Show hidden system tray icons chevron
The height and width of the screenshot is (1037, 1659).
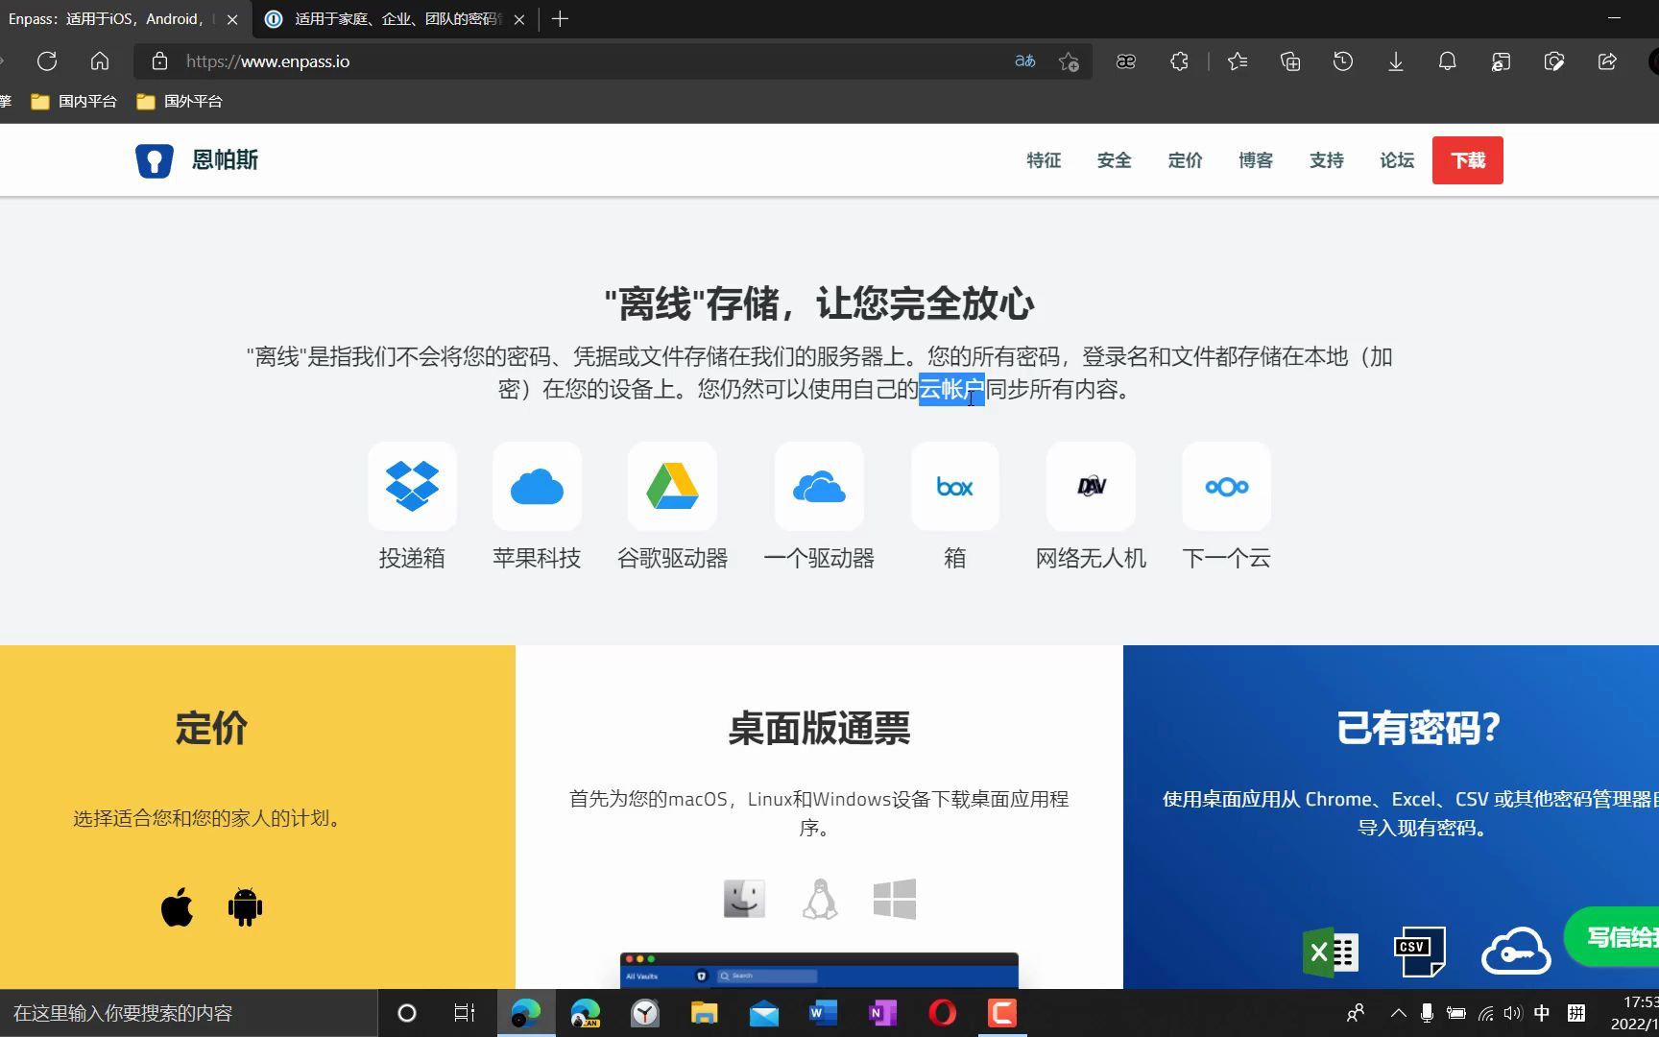point(1399,1013)
